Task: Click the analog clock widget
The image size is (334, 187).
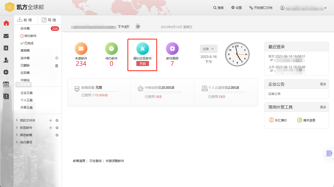Action: (237, 54)
